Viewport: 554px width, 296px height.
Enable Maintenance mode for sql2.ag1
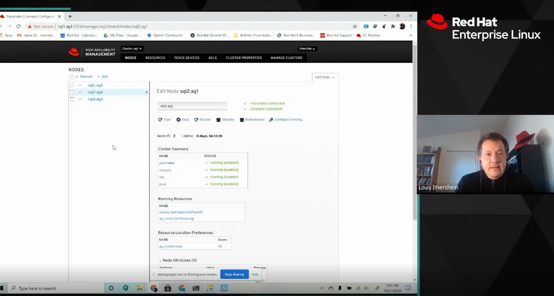coord(252,119)
